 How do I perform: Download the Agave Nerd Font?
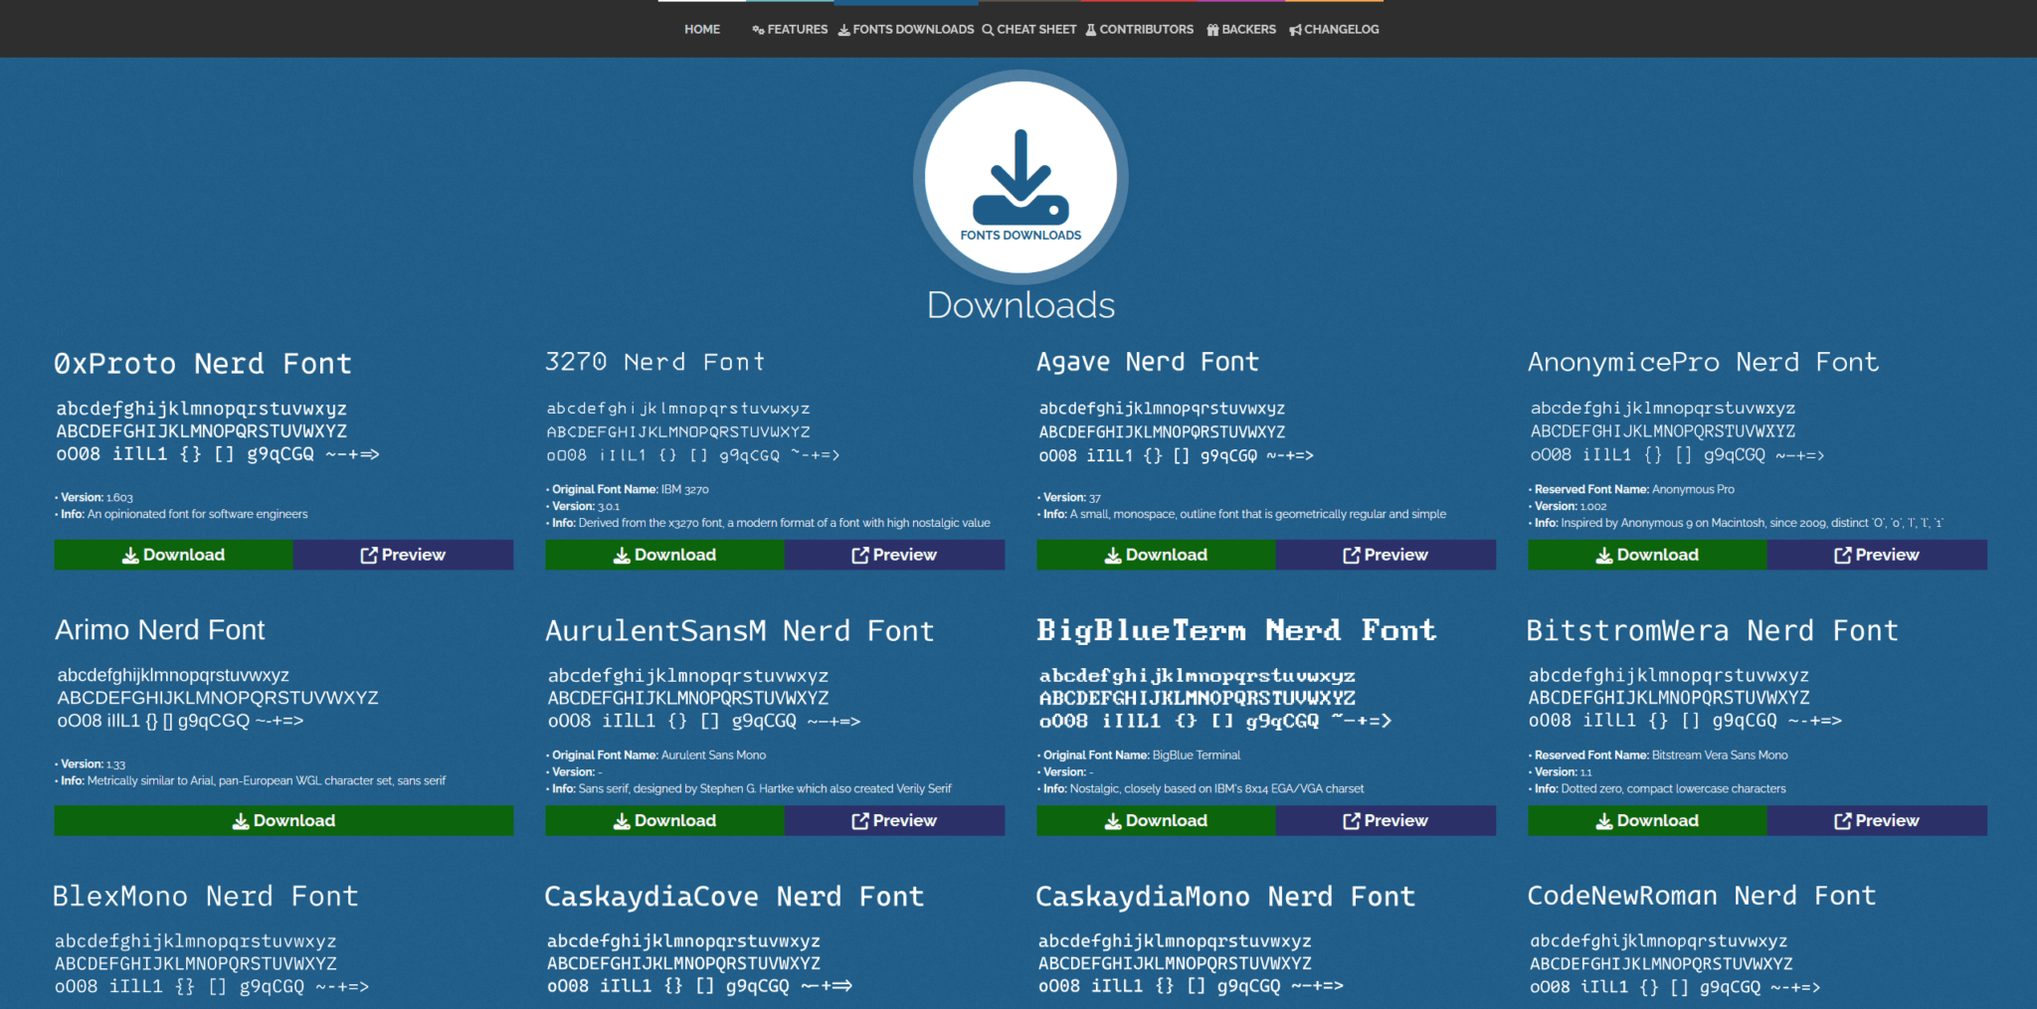1155,555
